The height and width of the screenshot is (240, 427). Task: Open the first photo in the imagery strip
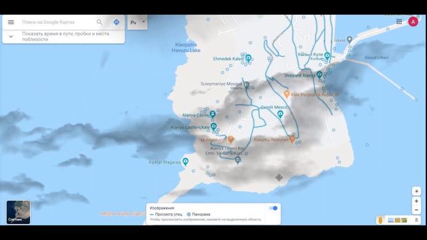391,220
